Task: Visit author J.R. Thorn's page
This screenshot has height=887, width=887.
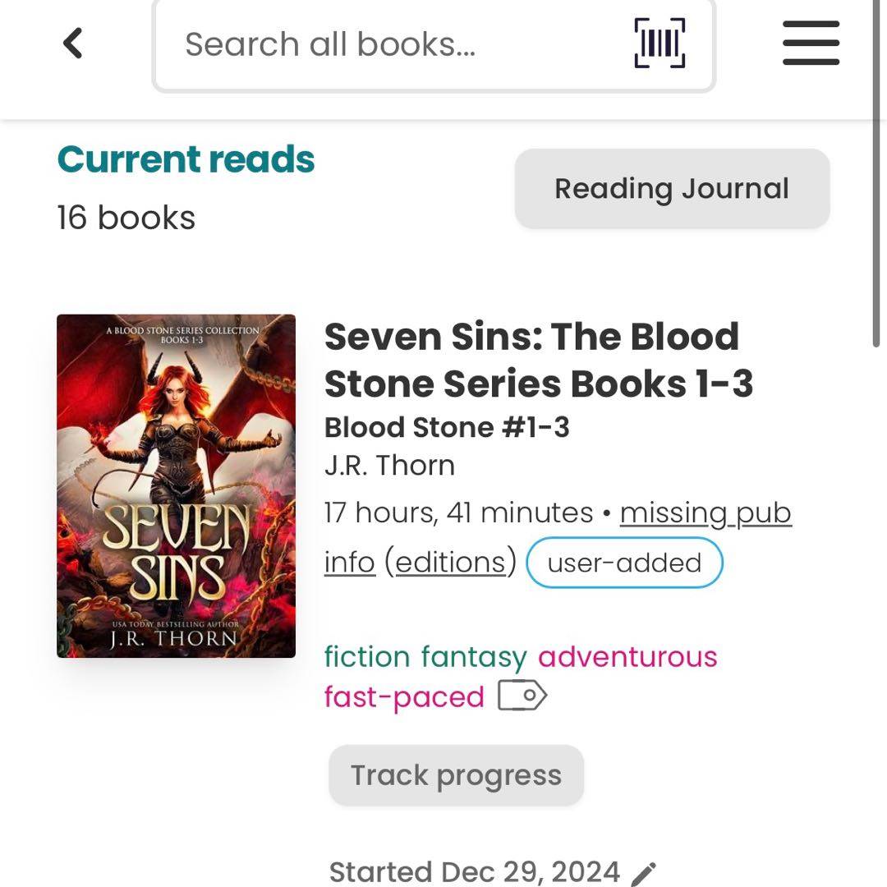Action: (x=389, y=466)
